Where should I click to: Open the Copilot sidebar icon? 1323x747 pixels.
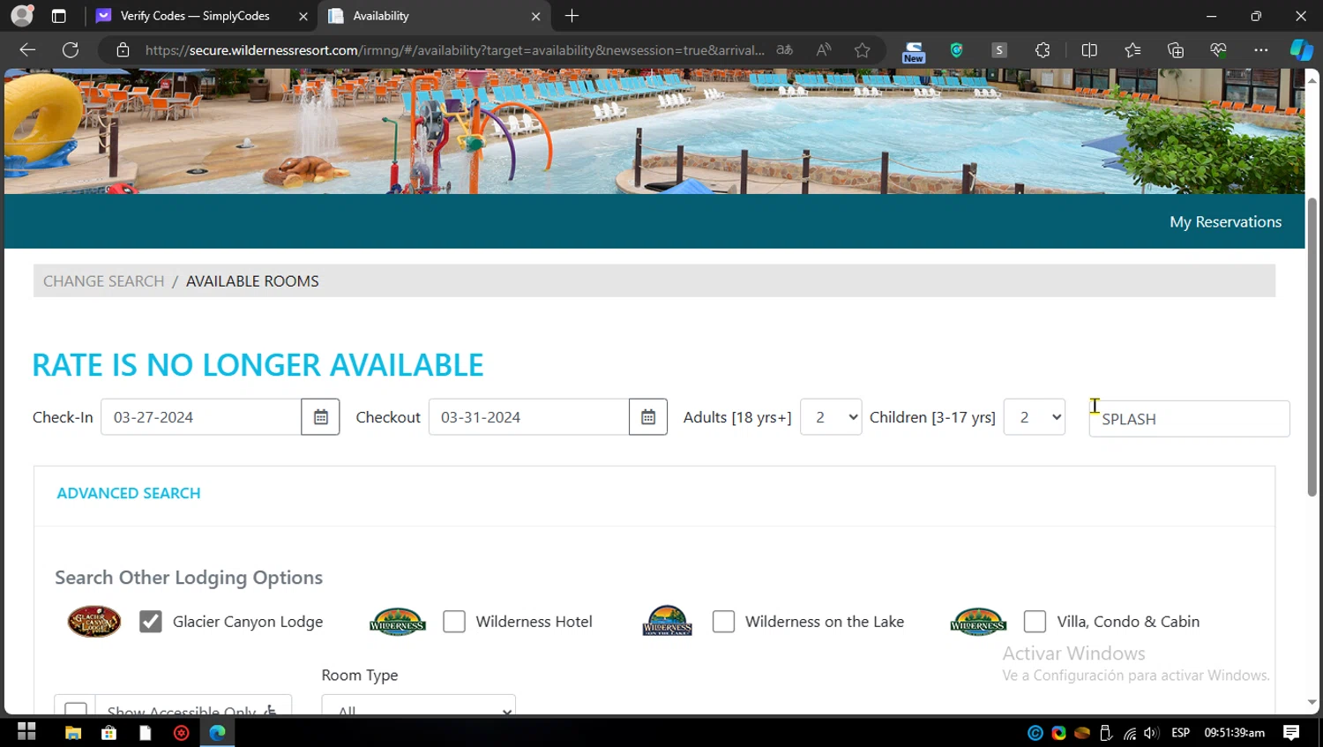(x=1302, y=50)
